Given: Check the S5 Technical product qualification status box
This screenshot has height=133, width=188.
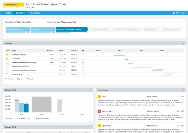Looking at the screenshot, I should coord(7,70).
